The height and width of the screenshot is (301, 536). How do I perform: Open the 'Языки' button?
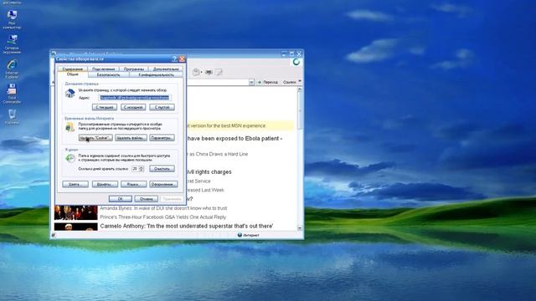point(134,184)
